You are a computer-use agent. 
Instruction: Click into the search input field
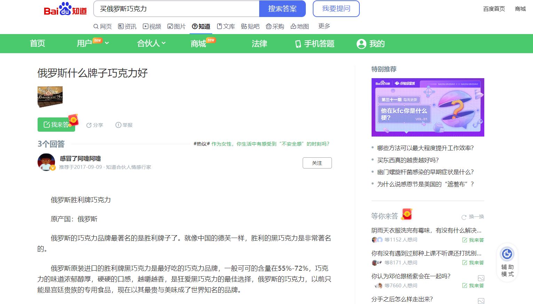[x=176, y=9]
